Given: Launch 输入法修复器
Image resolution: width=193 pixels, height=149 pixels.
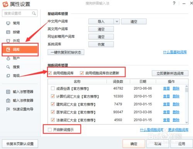Looking at the screenshot, I should point(20,100).
